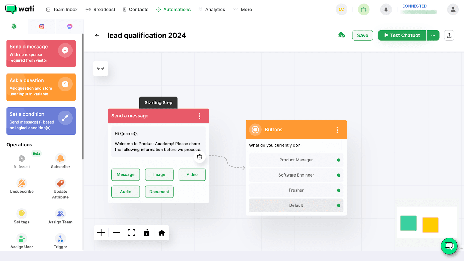464x261 pixels.
Task: Click the home icon in canvas controls
Action: [x=162, y=233]
